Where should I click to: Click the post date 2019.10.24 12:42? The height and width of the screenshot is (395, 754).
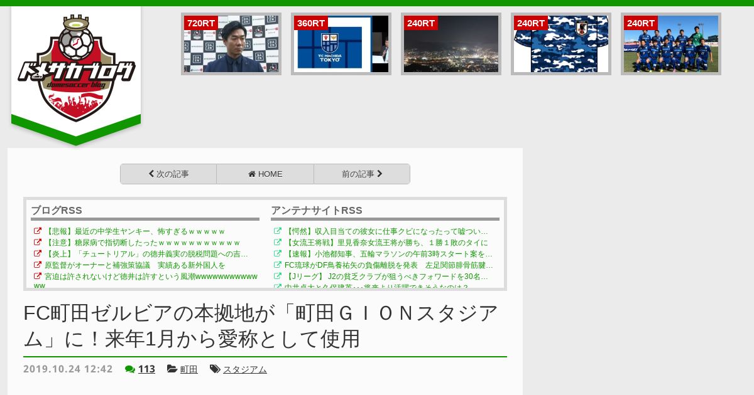point(68,369)
